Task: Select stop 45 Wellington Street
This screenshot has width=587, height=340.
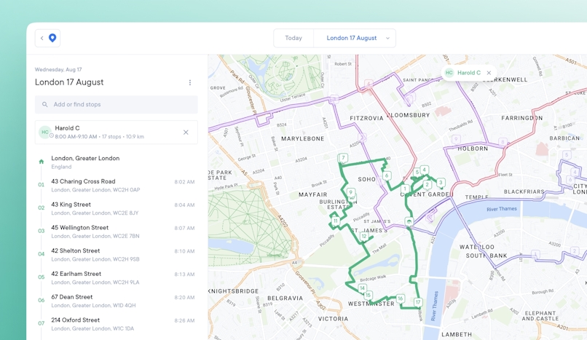Action: (116, 232)
